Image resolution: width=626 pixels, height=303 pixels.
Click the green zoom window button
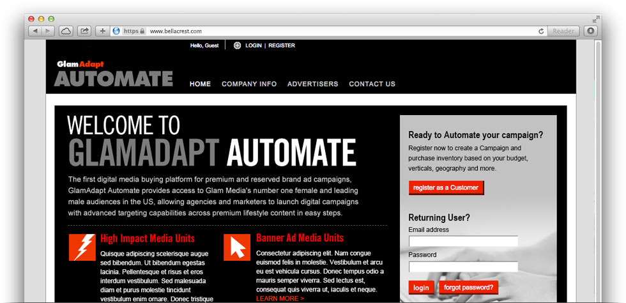point(51,19)
